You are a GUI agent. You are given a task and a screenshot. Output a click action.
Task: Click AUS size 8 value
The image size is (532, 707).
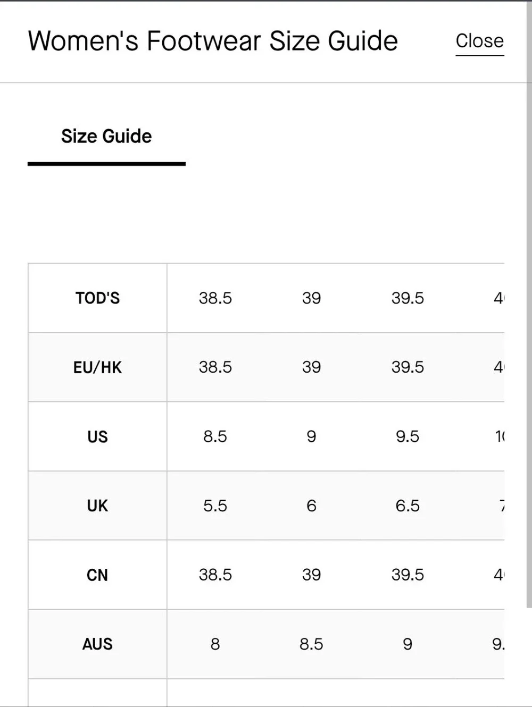(215, 644)
